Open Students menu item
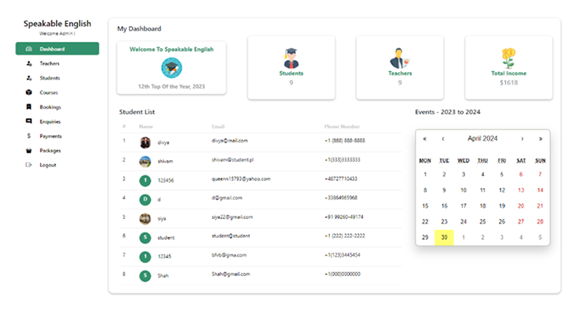This screenshot has height=309, width=578. pyautogui.click(x=57, y=77)
